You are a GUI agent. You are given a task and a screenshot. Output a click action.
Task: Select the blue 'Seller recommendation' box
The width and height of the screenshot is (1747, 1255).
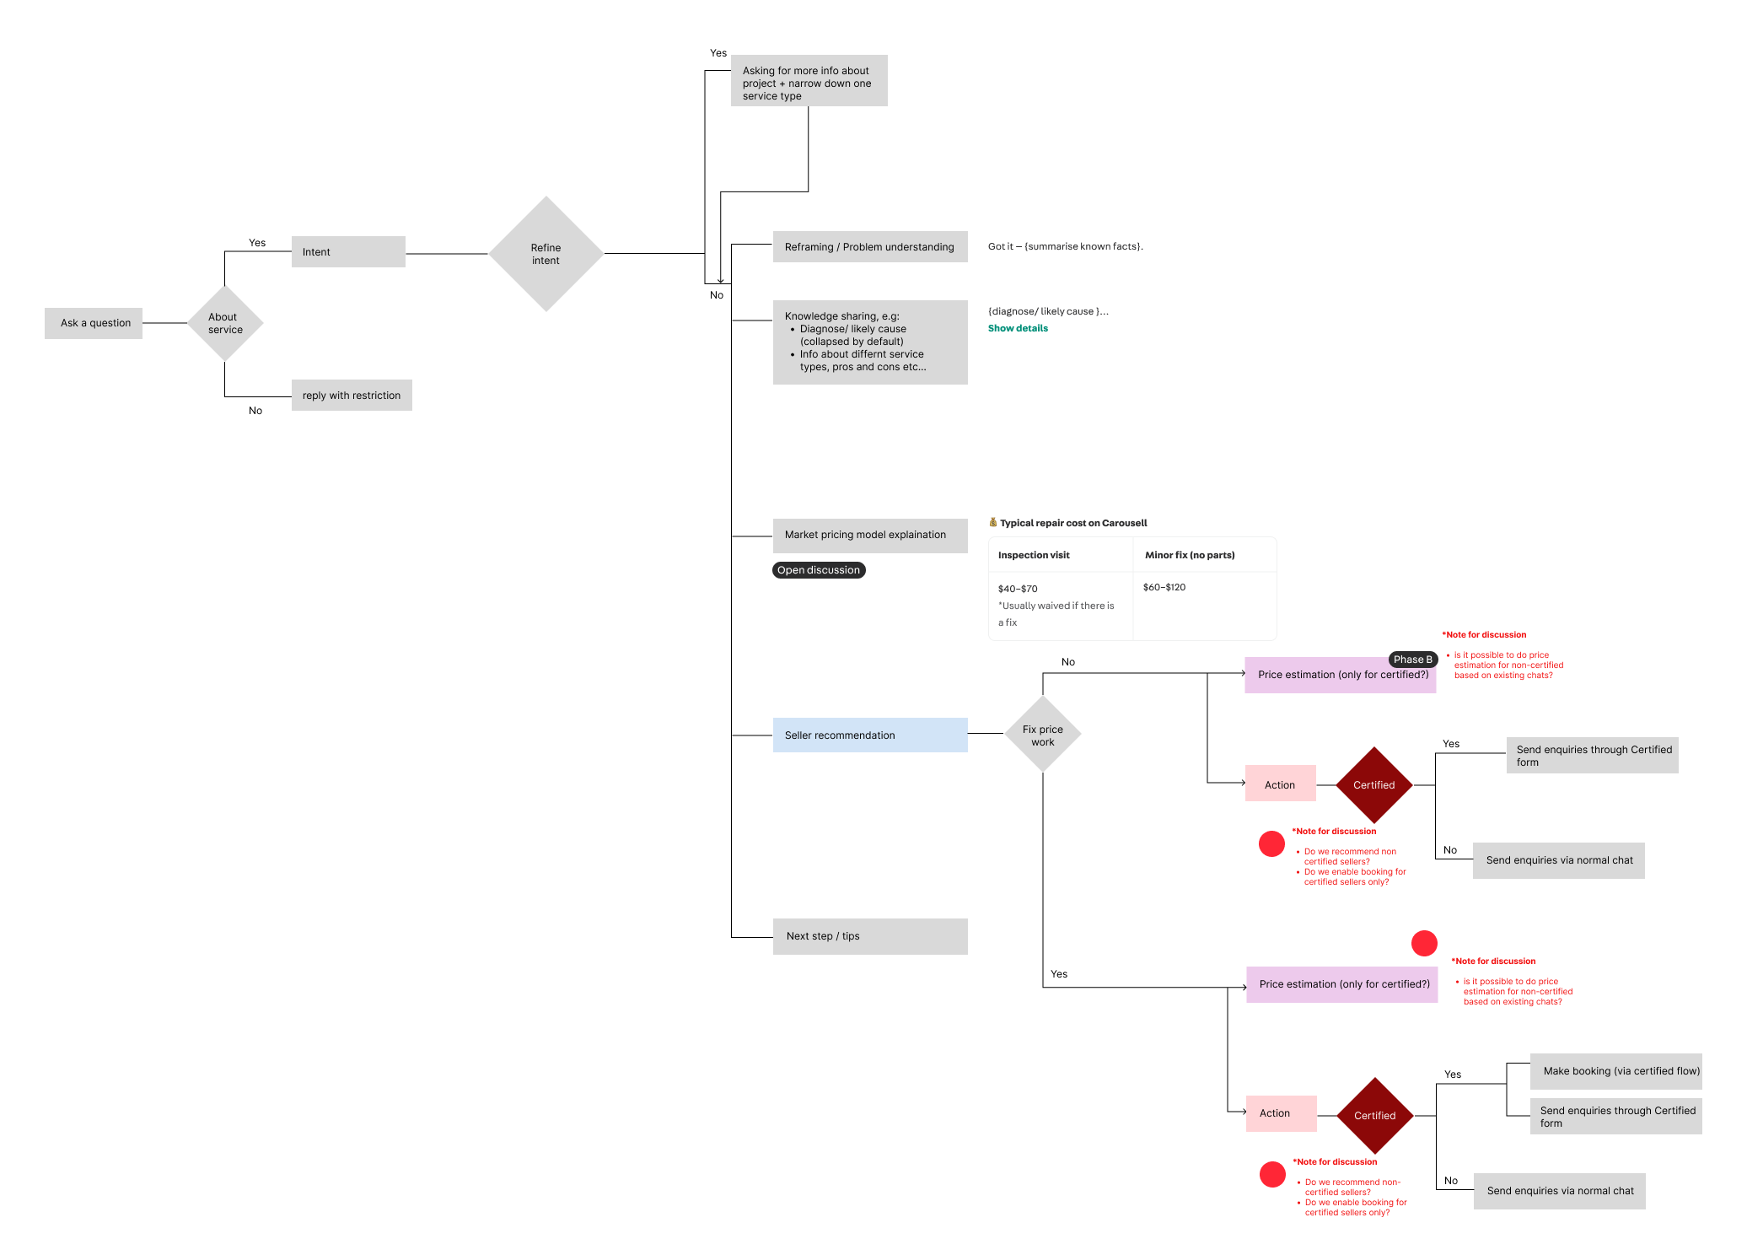pos(870,735)
